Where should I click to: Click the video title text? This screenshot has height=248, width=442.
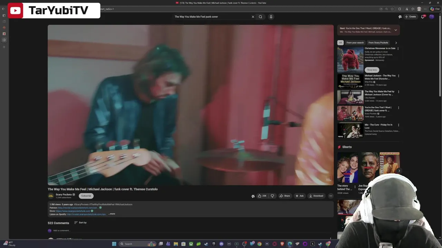(103, 189)
